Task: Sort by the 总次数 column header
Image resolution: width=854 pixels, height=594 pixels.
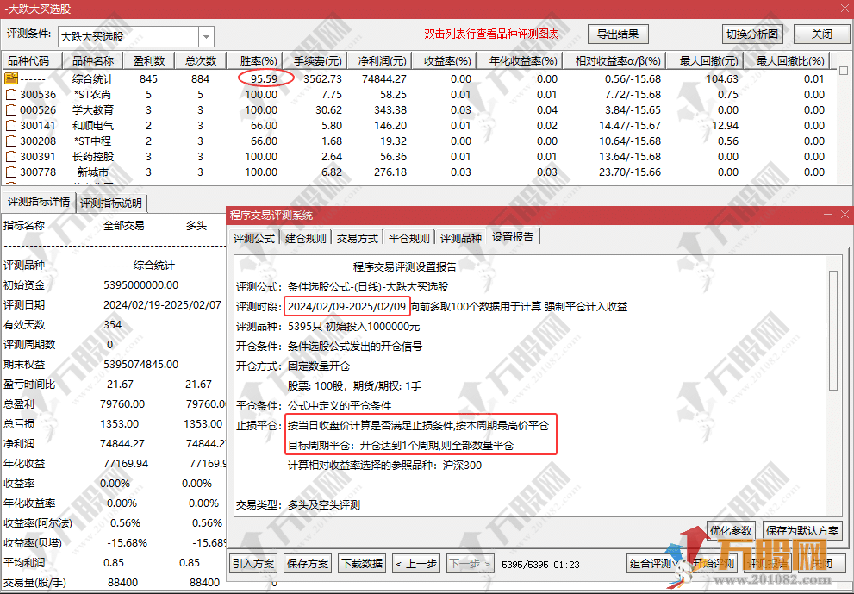Action: point(201,60)
